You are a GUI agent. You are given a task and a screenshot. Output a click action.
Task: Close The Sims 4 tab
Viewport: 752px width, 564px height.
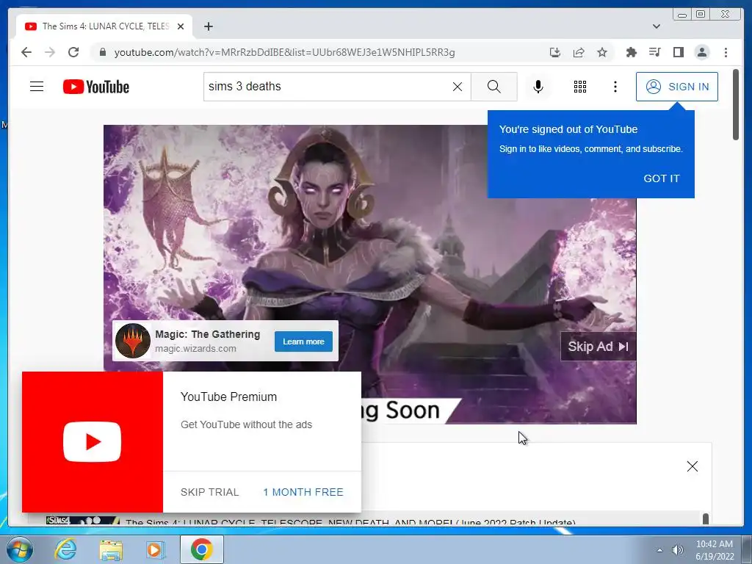pyautogui.click(x=181, y=26)
